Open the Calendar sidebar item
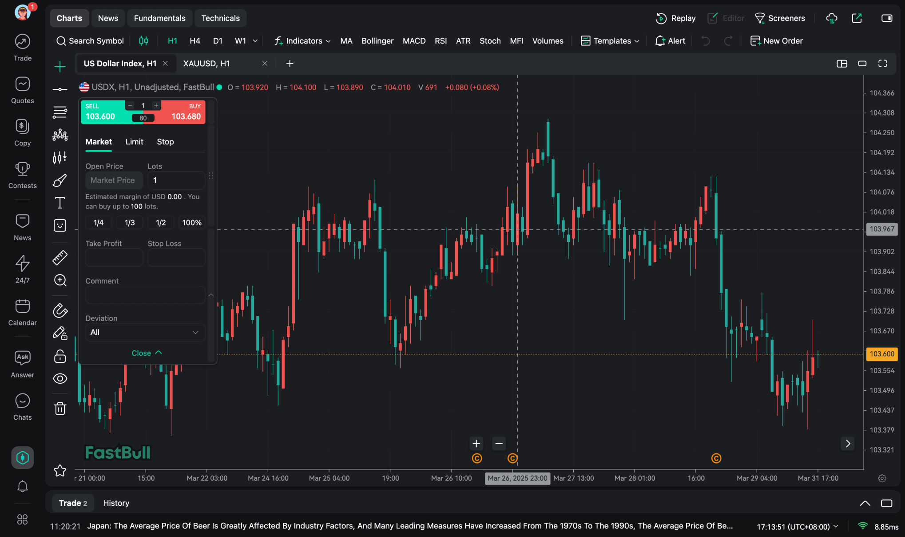The height and width of the screenshot is (537, 905). pyautogui.click(x=22, y=312)
